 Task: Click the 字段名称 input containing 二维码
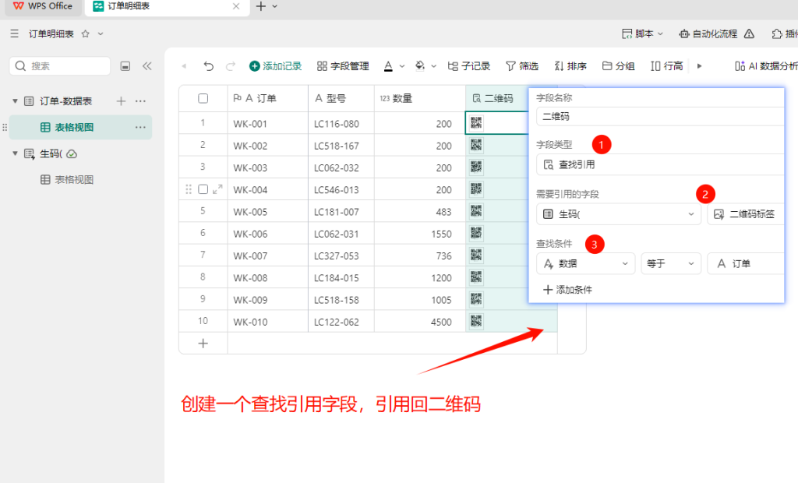point(661,117)
